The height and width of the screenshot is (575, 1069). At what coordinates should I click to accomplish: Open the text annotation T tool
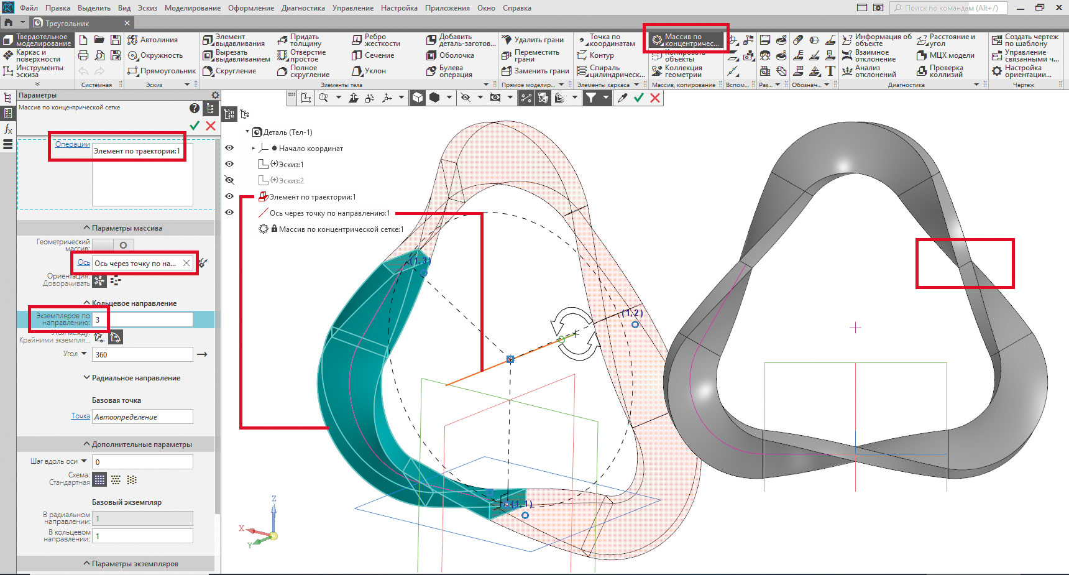[x=830, y=71]
